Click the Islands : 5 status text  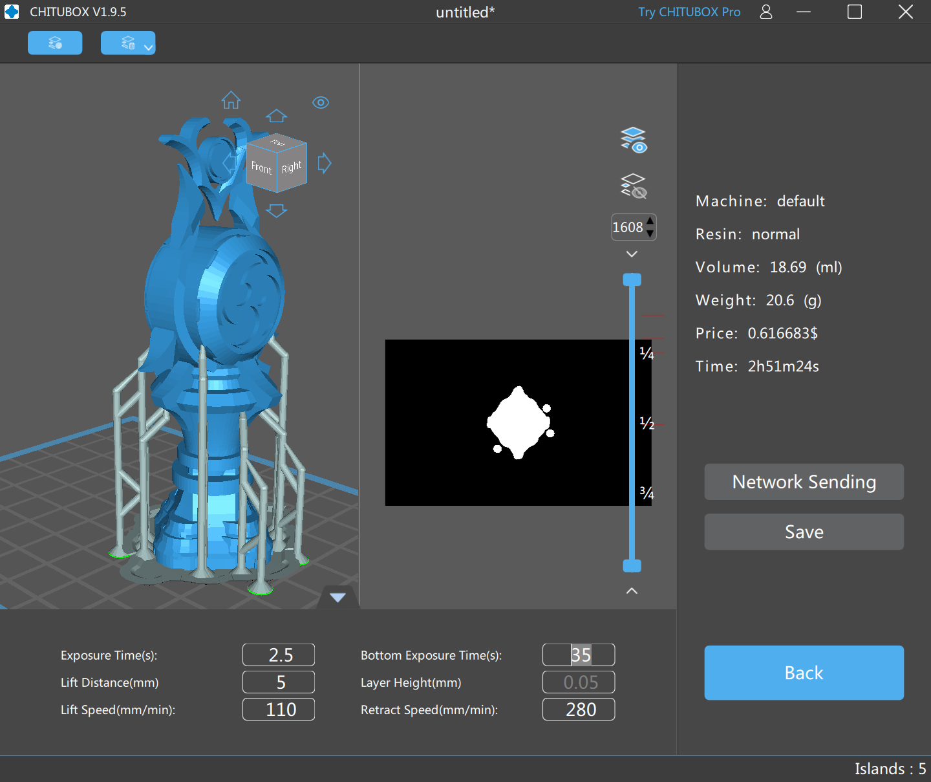(890, 768)
